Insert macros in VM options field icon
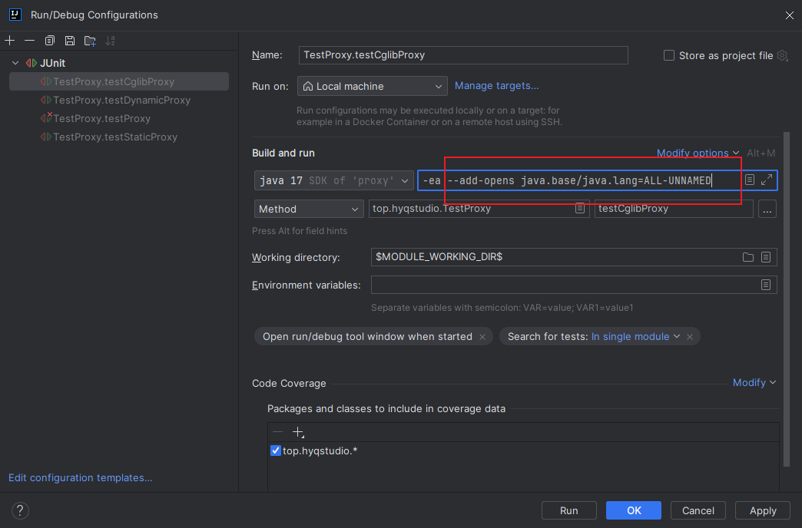The image size is (802, 528). pos(749,180)
